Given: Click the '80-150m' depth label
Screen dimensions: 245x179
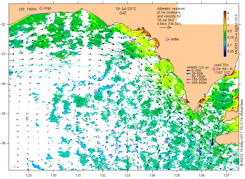Looking at the screenshot, I should pos(198,76).
